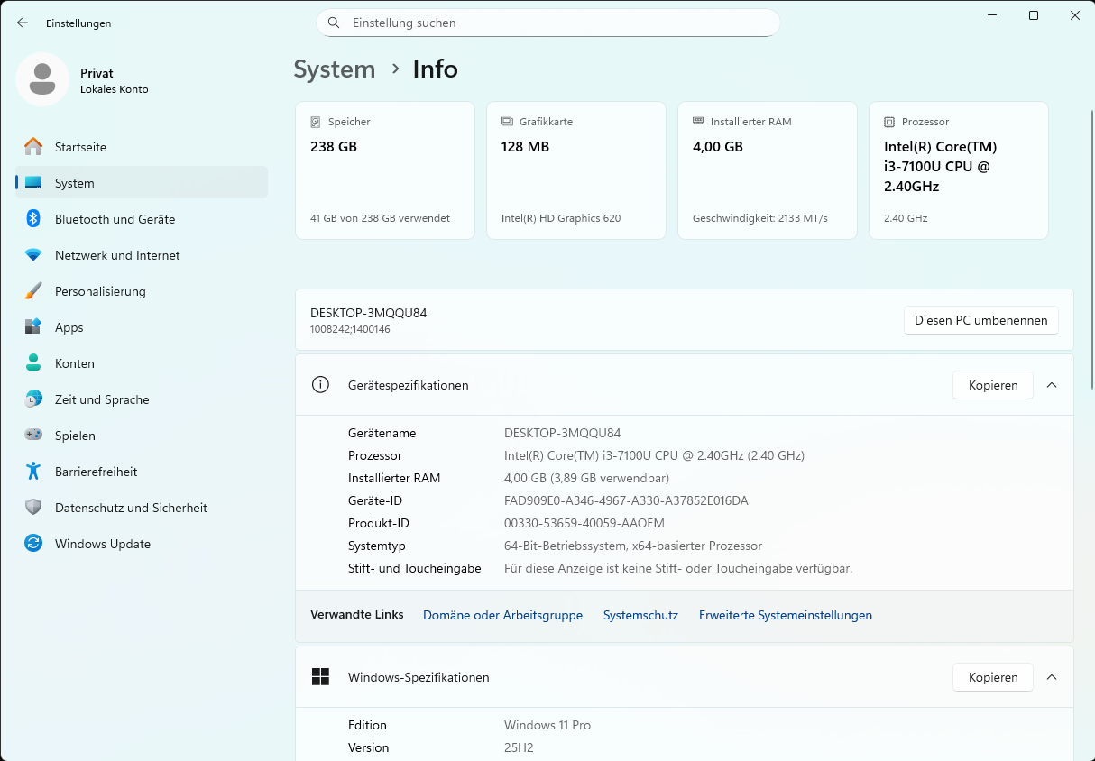Click System in the breadcrumb header

[335, 69]
